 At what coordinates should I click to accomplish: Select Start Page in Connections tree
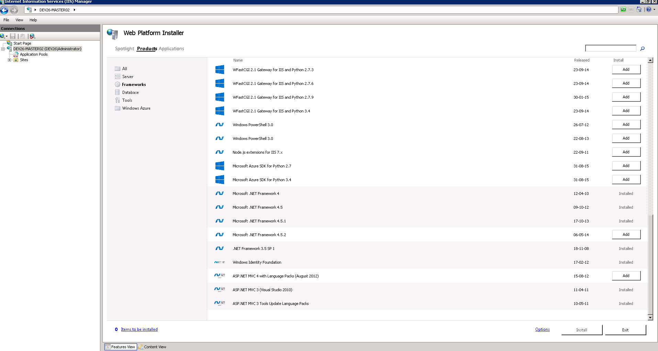[x=22, y=43]
